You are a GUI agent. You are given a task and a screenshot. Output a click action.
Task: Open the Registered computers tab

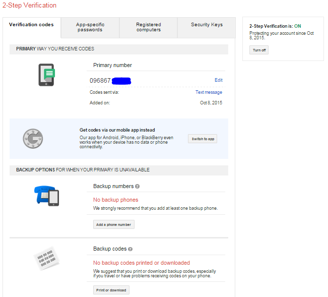click(x=148, y=27)
